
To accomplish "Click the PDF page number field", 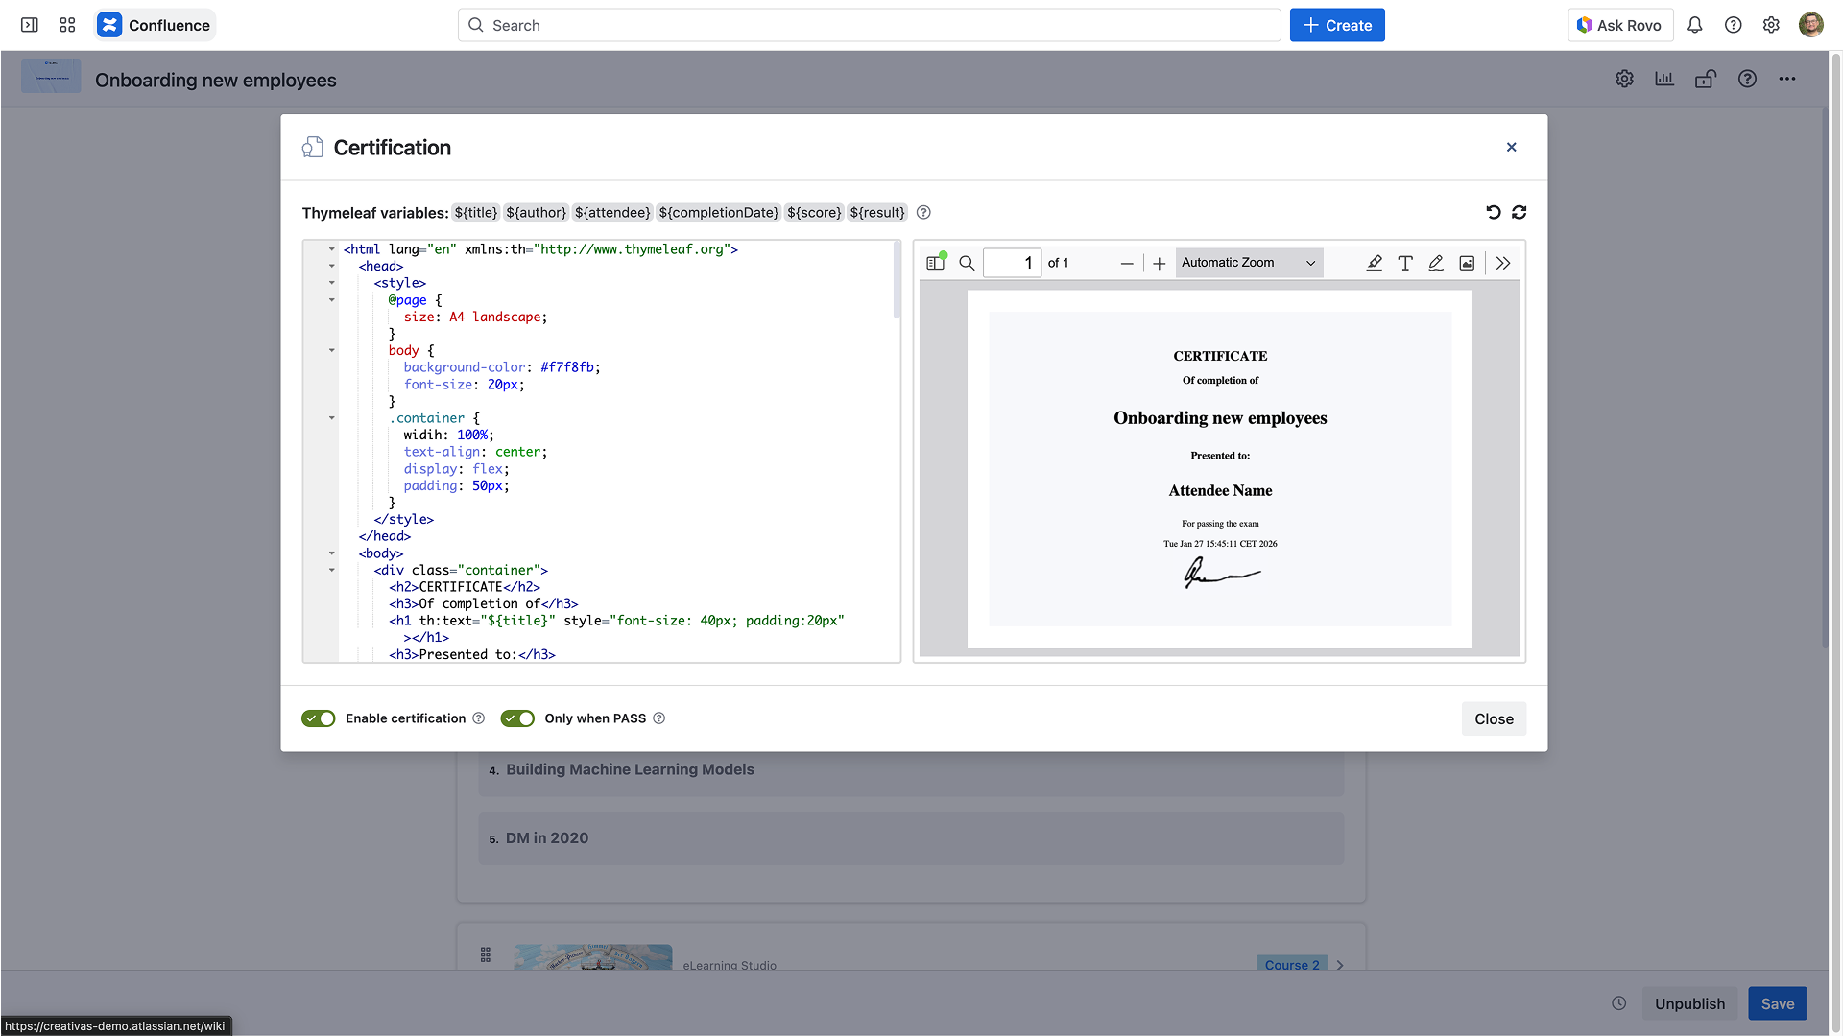I will (1012, 263).
